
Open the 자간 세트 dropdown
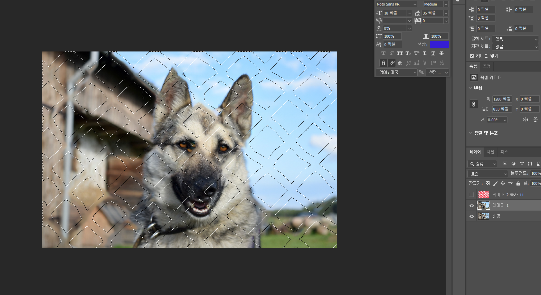coord(515,47)
